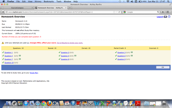This screenshot has height=108, width=172.
Task: Reload the page with the refresh icon
Action: click(119, 12)
